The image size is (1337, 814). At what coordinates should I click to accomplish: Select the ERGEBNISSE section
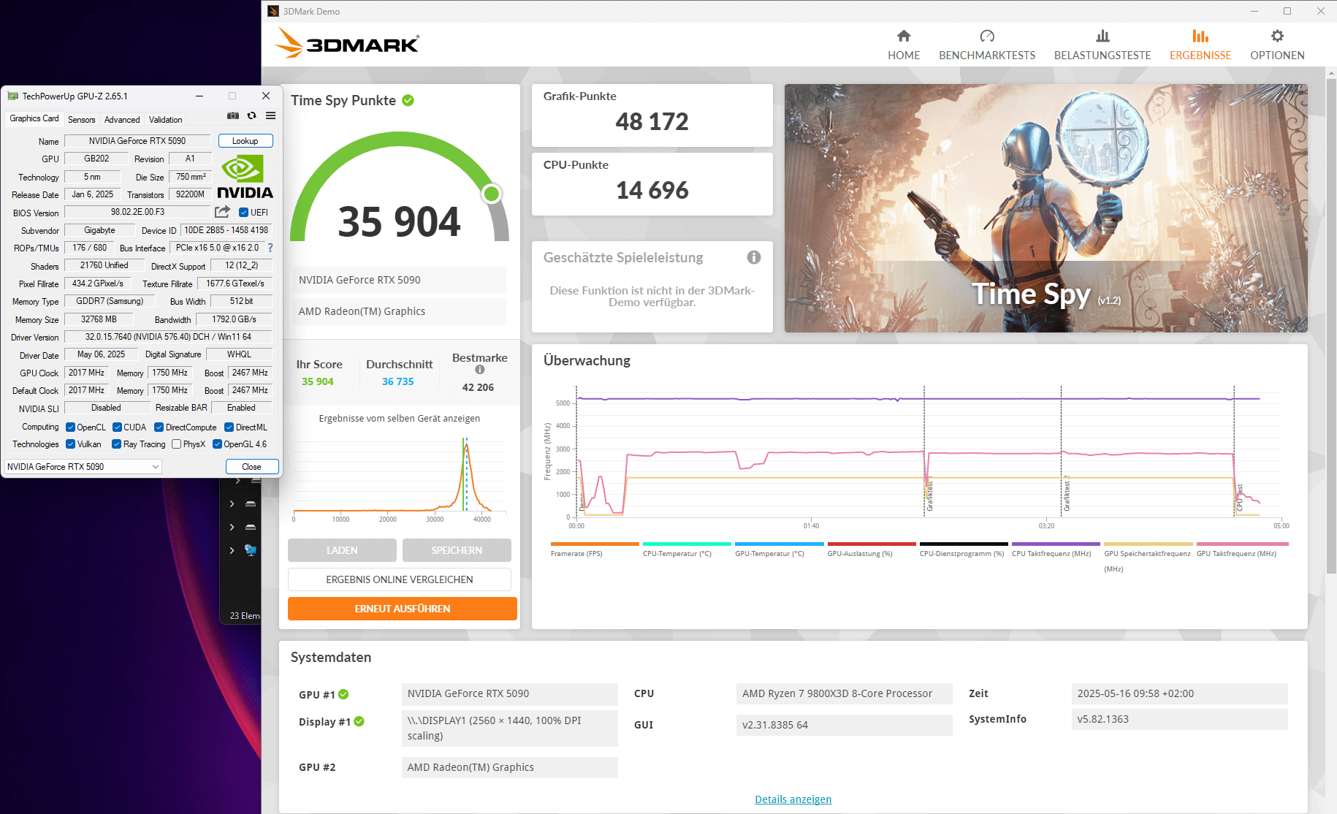[1200, 45]
